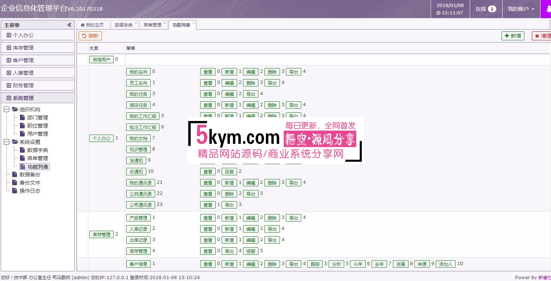Click the 大类 column header

click(x=94, y=48)
